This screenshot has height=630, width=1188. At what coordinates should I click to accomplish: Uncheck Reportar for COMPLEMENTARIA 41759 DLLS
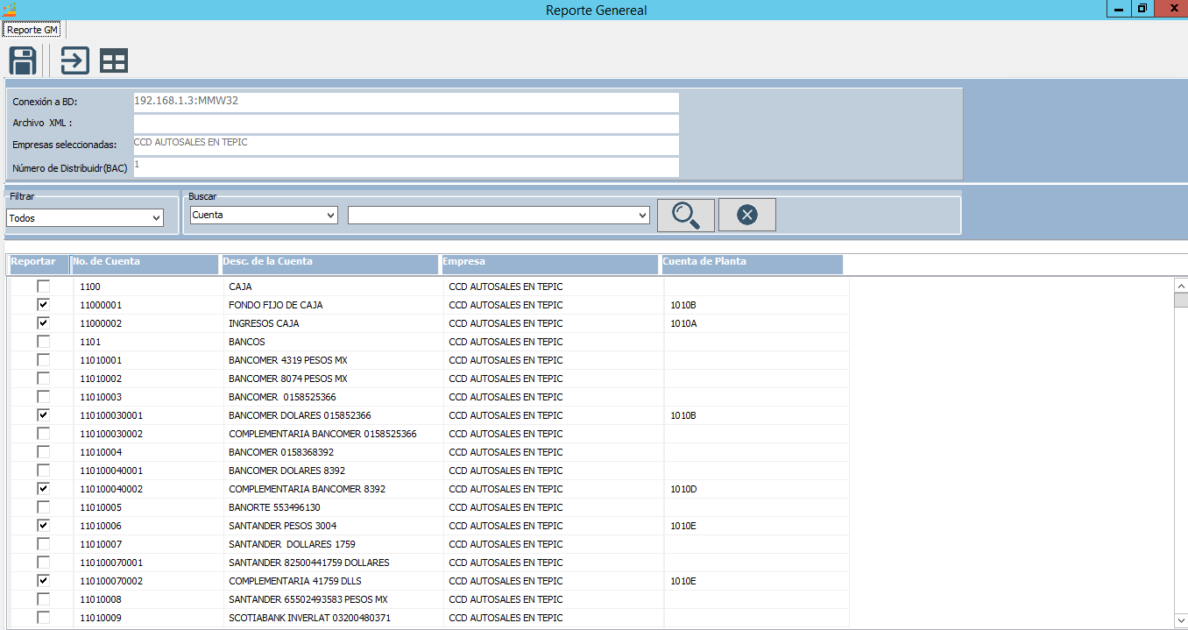(x=43, y=581)
